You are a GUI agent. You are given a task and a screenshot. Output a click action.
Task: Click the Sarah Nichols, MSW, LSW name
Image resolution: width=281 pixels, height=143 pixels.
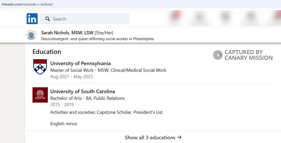click(67, 33)
